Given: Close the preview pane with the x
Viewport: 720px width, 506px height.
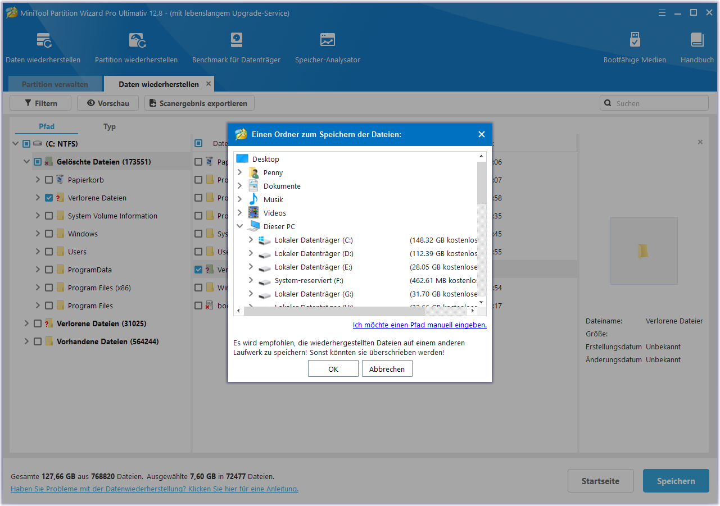Looking at the screenshot, I should [700, 142].
